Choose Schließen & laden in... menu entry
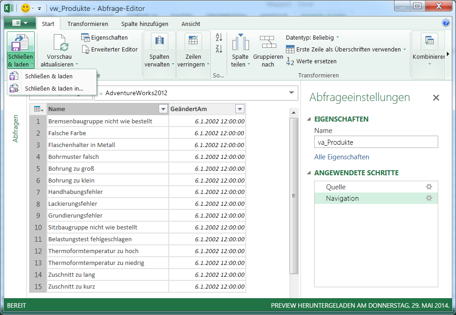 point(52,88)
